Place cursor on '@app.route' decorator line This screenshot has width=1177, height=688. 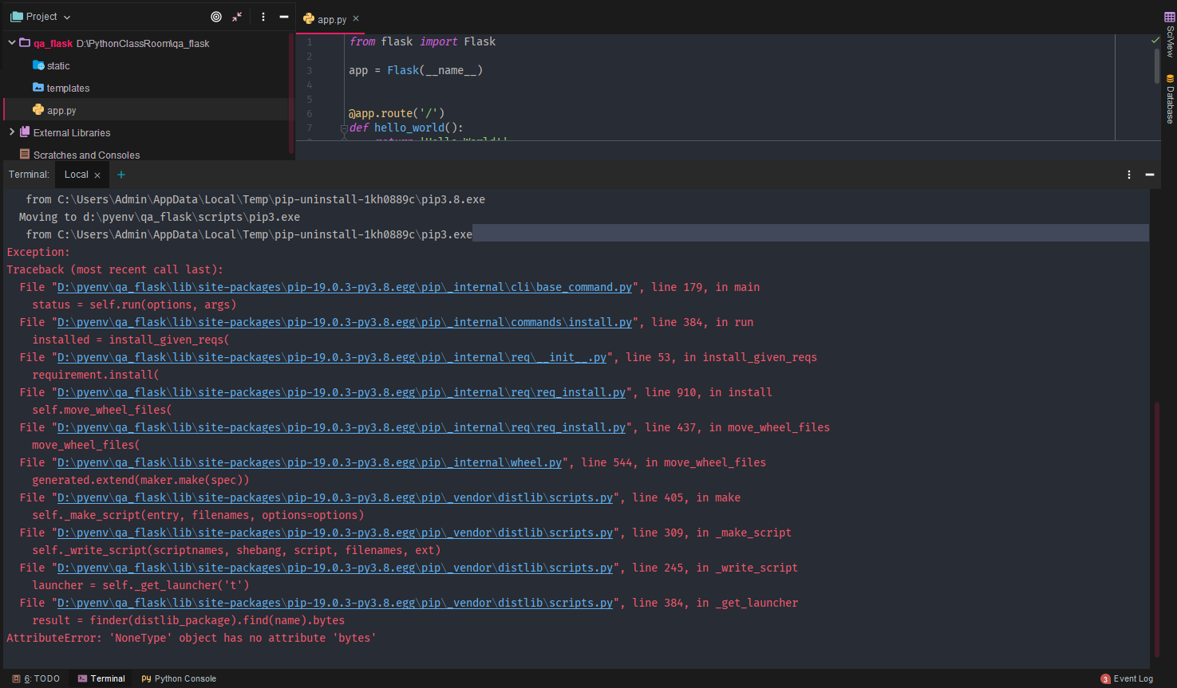pos(397,113)
